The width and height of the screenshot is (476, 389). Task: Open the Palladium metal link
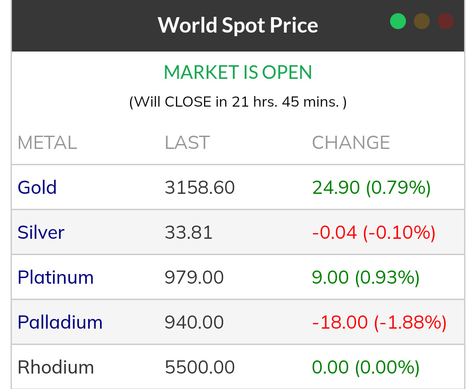[x=60, y=322]
